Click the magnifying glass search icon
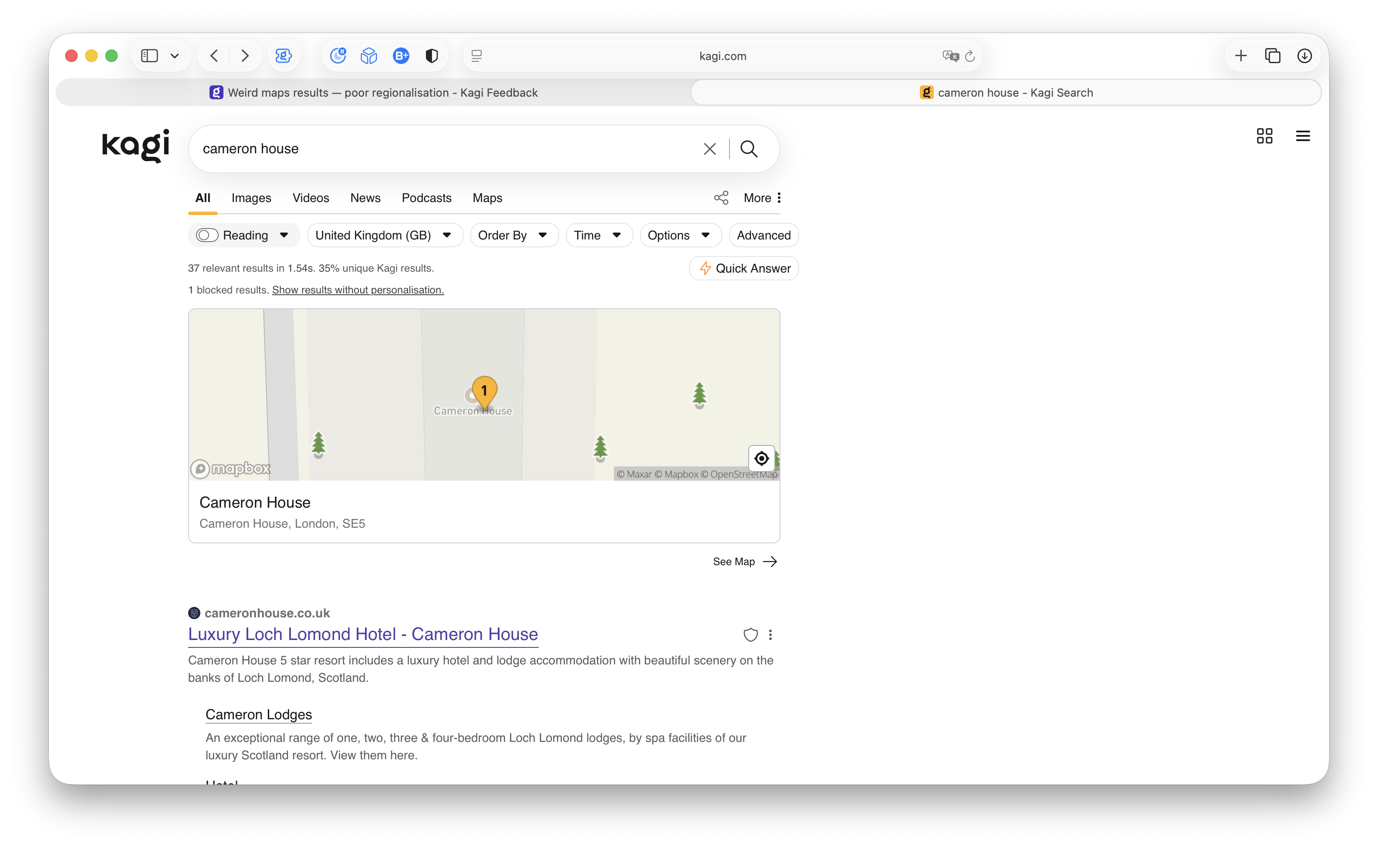The image size is (1378, 849). [x=749, y=149]
